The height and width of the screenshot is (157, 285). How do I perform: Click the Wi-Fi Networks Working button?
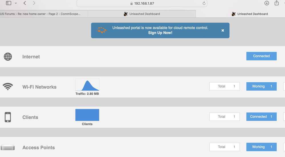261,86
